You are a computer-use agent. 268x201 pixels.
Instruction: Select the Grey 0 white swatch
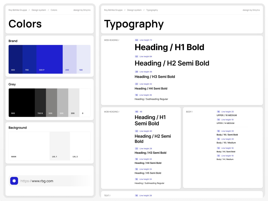point(85,103)
